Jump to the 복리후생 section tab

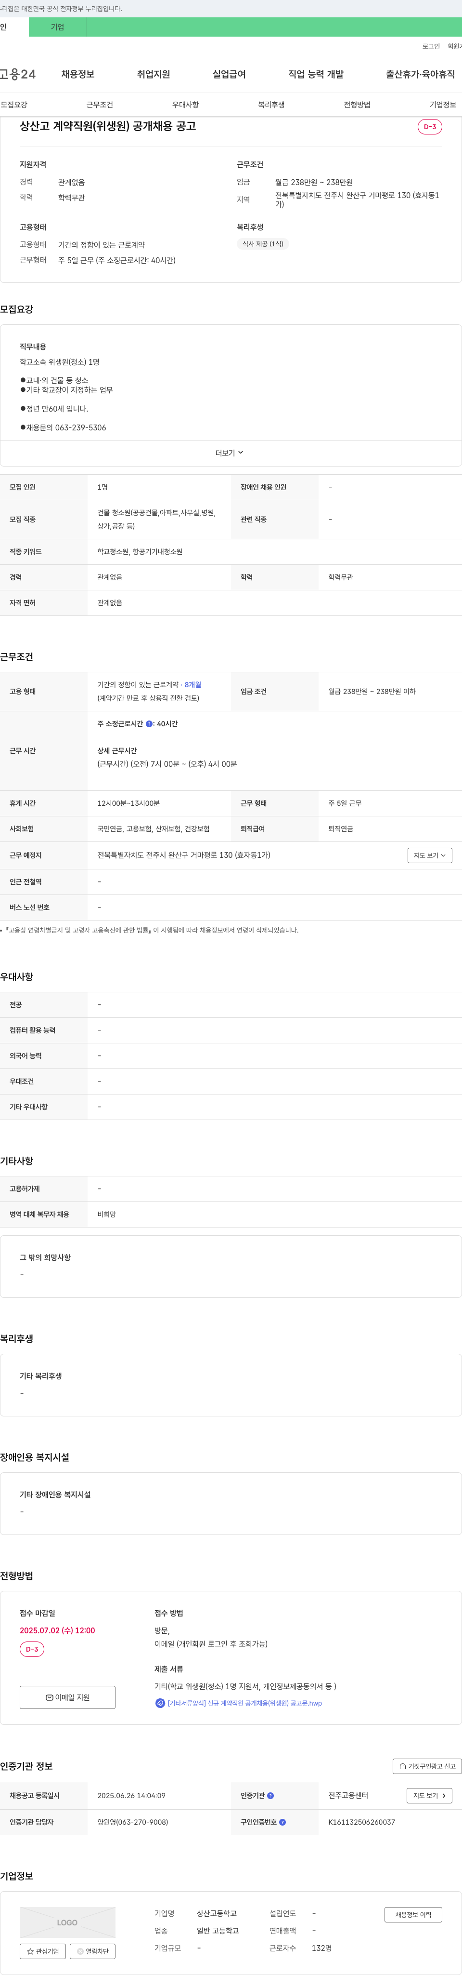point(271,104)
